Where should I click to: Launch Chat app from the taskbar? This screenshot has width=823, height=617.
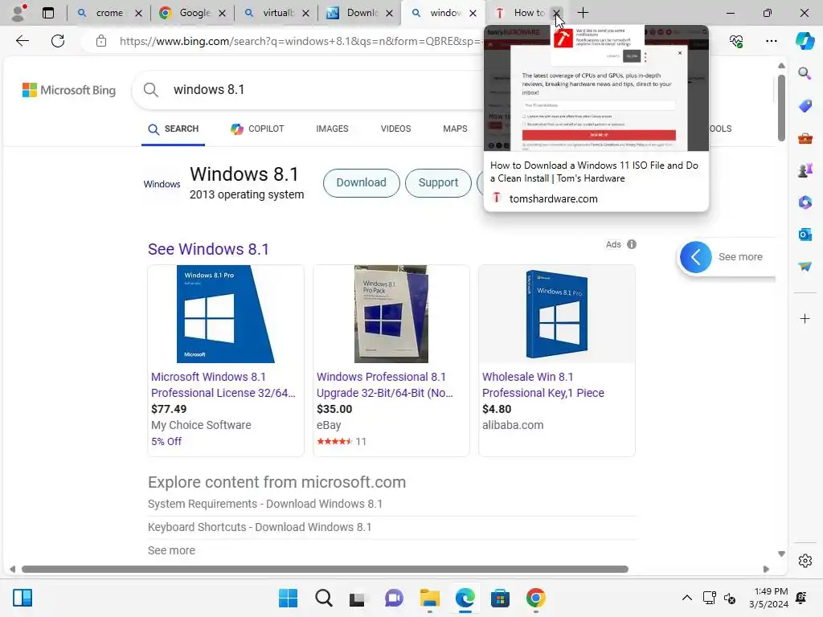394,598
